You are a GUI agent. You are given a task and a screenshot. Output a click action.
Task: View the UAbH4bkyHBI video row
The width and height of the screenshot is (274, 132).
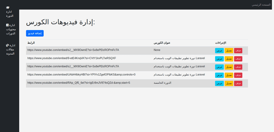click(219, 75)
